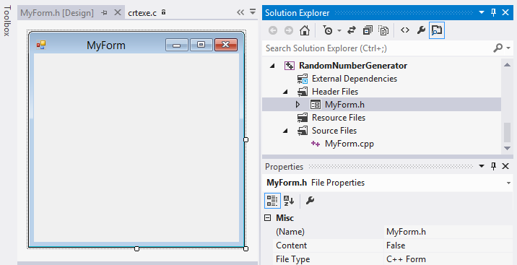Collapse the Header Files folder

[x=285, y=92]
